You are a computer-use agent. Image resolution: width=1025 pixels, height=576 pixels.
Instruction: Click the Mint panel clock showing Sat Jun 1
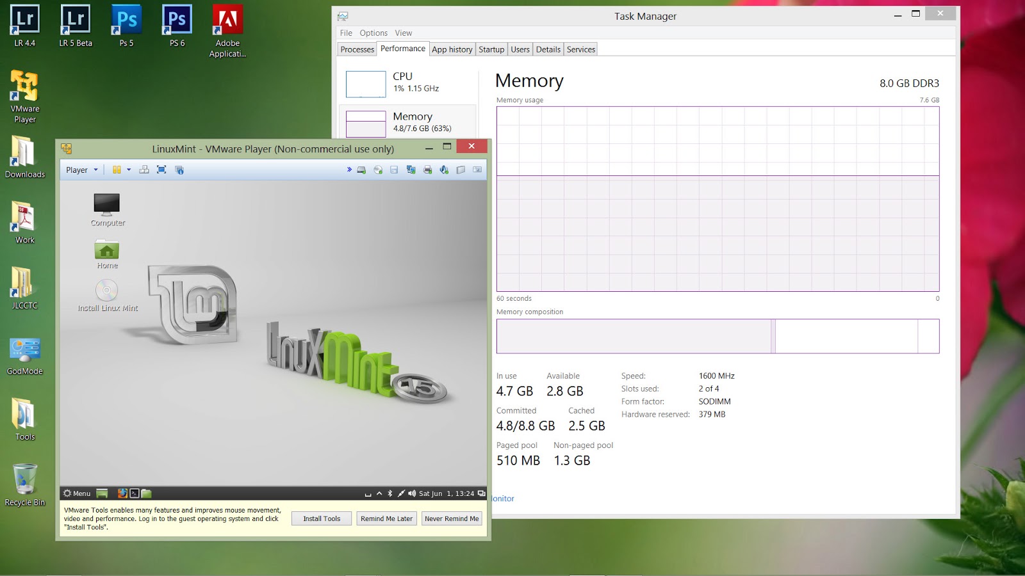tap(447, 493)
